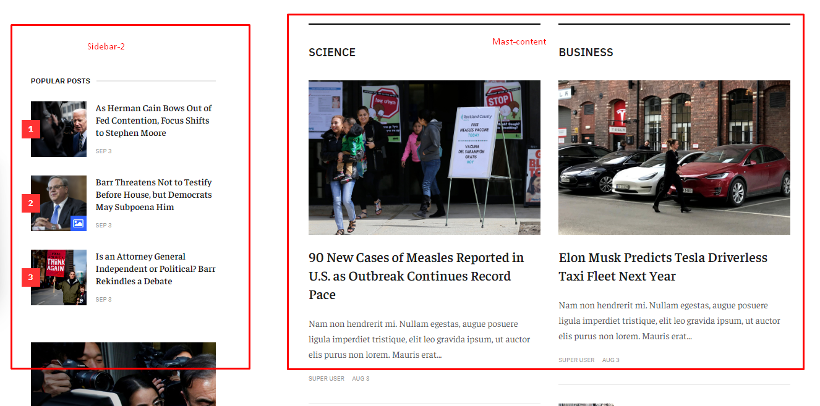Open '90 New Cases of Measles Reported' headline

[416, 276]
